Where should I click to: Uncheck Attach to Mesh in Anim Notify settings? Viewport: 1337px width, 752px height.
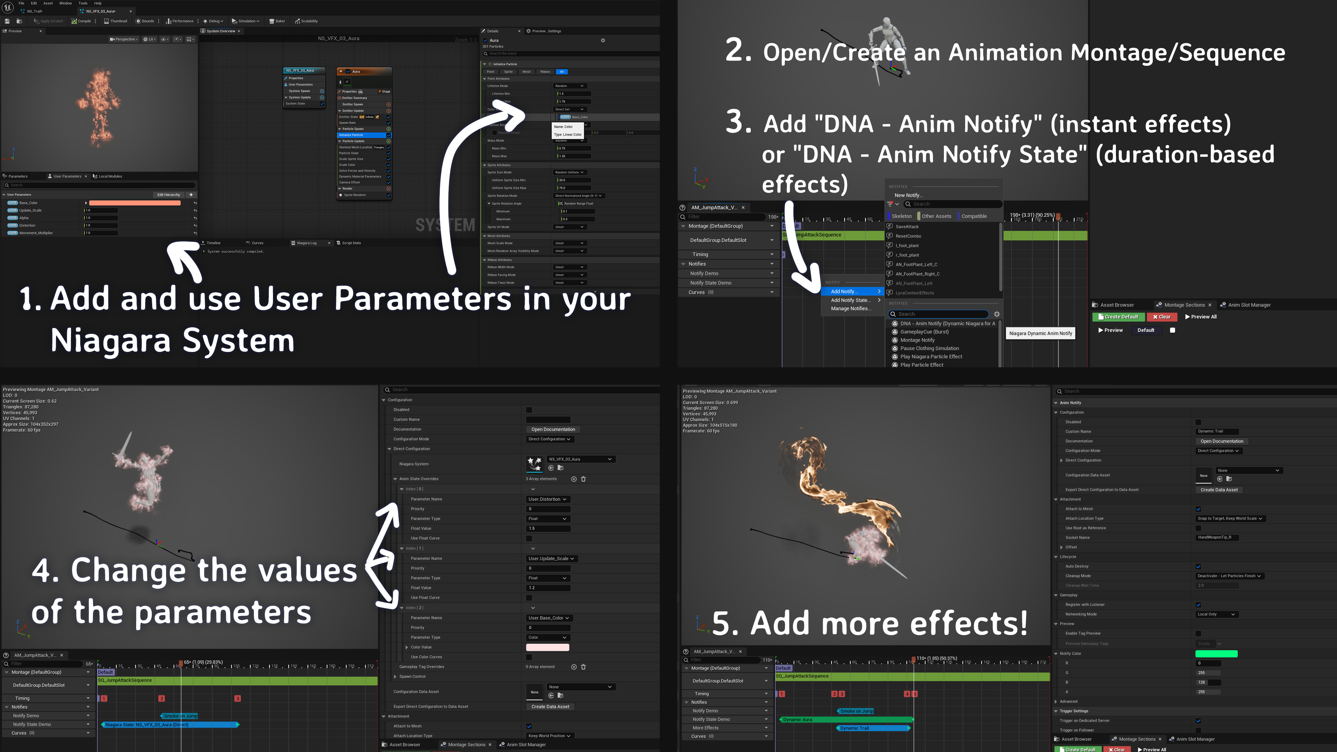pyautogui.click(x=1198, y=509)
